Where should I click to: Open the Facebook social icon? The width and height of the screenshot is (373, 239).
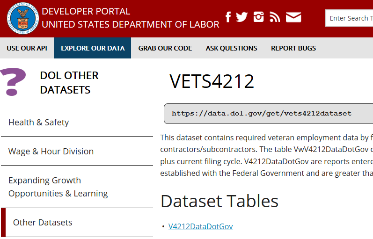coord(228,17)
